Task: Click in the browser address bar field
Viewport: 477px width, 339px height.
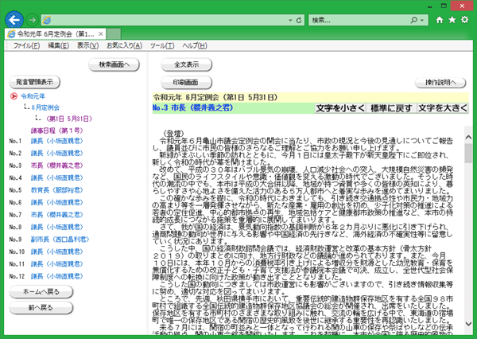Action: [x=169, y=21]
